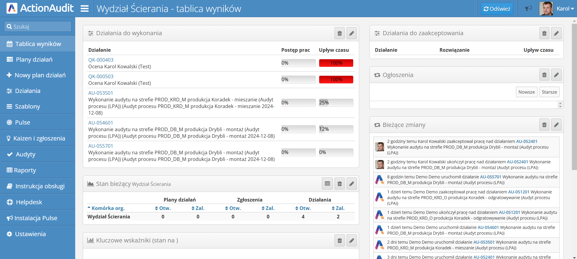This screenshot has width=577, height=259.
Task: Sort Działania by Zal. column
Action: [x=338, y=208]
